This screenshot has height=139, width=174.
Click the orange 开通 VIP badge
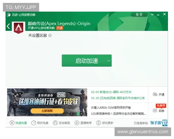point(60,28)
